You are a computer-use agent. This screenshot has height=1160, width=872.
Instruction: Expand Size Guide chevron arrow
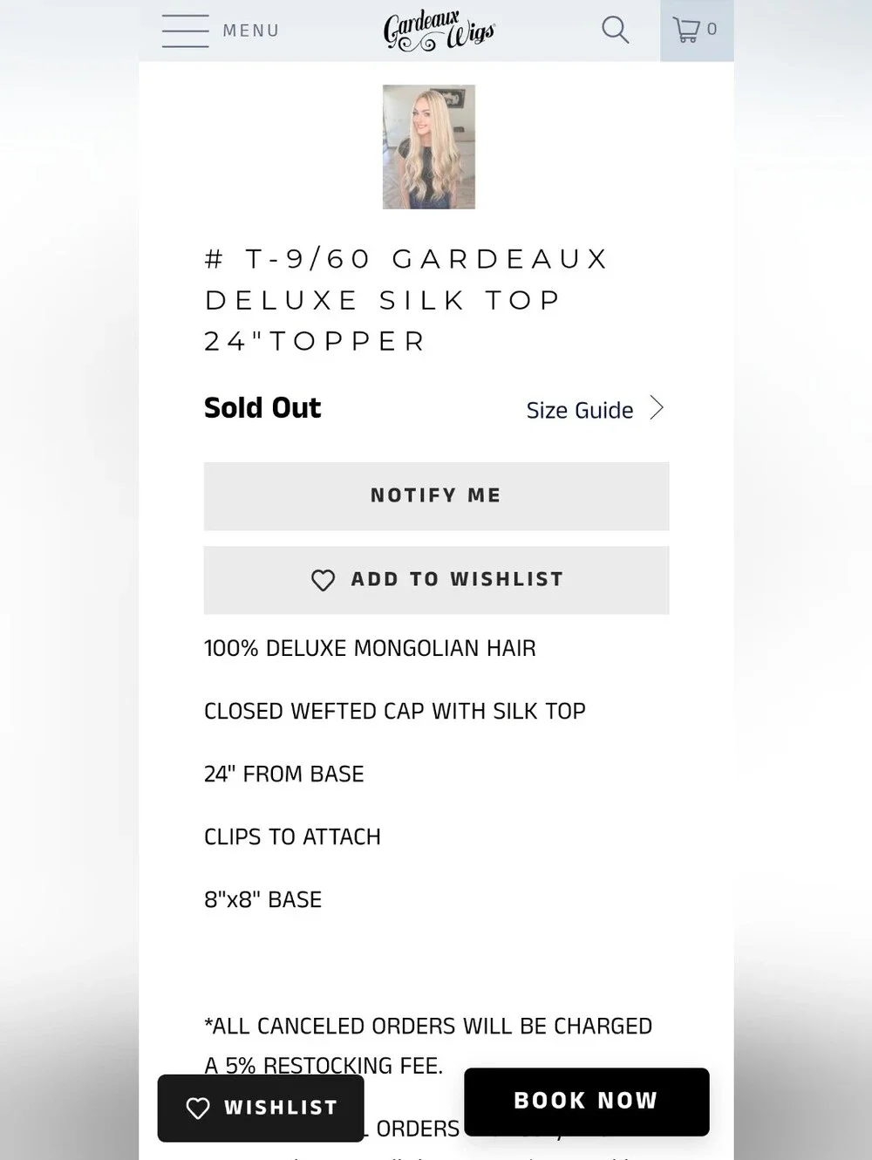pyautogui.click(x=657, y=408)
